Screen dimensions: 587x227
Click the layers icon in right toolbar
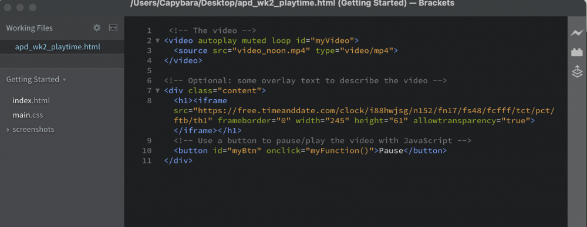[577, 72]
